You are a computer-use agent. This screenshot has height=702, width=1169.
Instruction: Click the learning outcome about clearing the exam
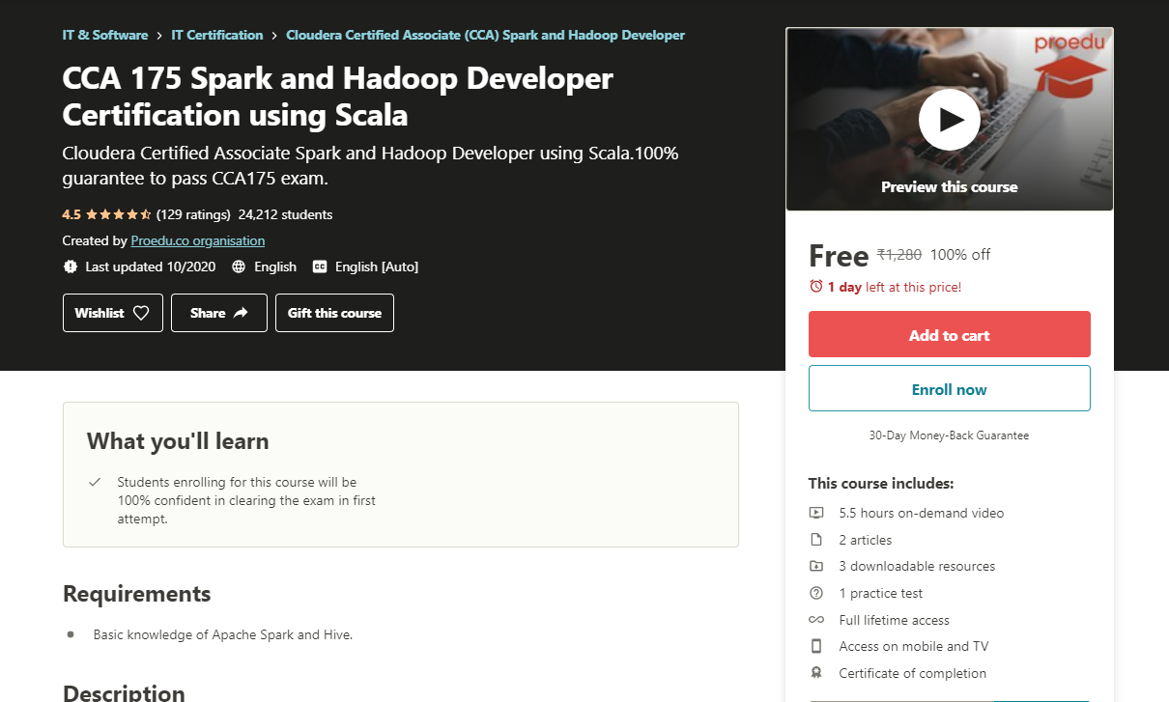pyautogui.click(x=246, y=500)
